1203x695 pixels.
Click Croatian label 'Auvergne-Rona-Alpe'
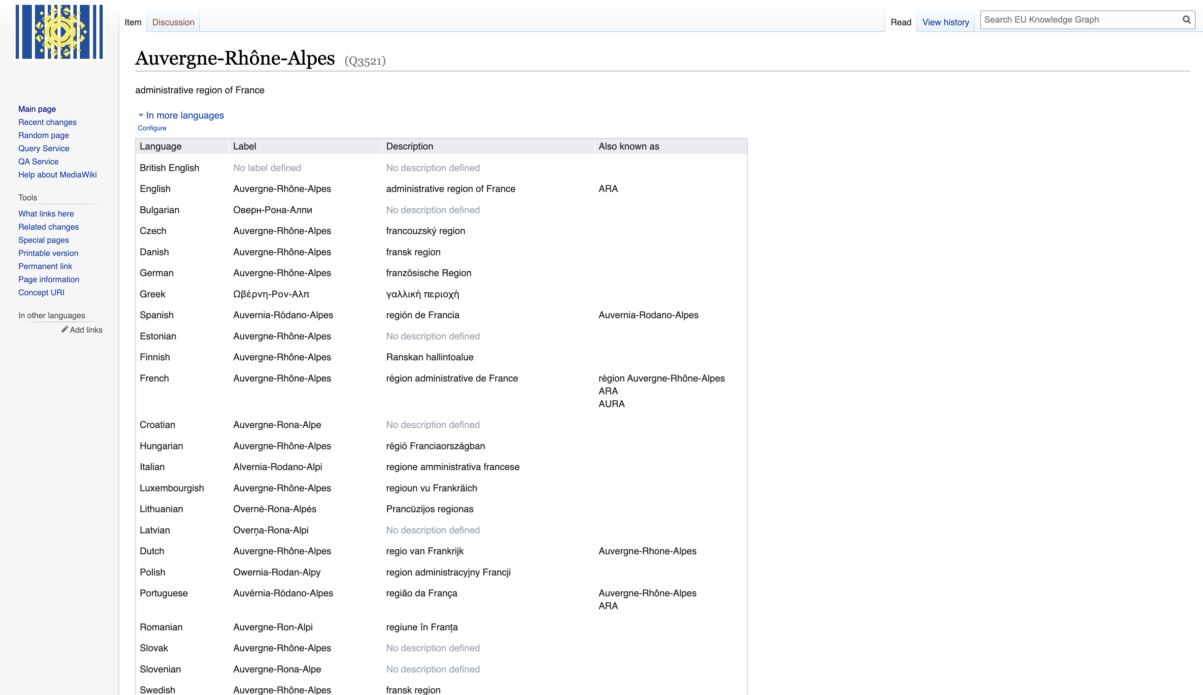pyautogui.click(x=277, y=425)
